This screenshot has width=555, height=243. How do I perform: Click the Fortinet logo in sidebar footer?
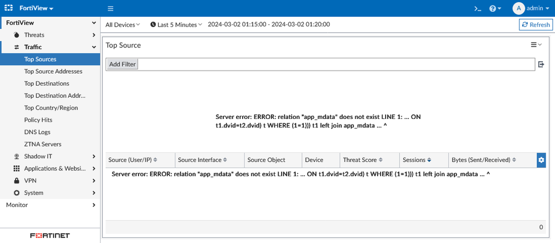click(x=50, y=235)
